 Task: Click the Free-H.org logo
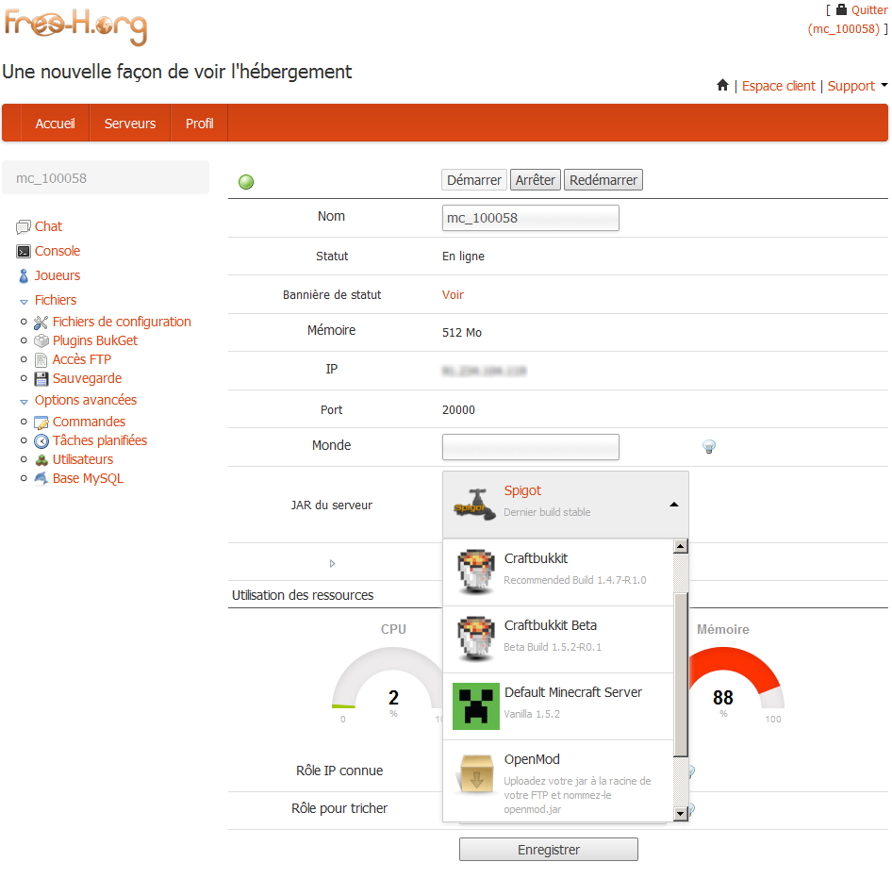(75, 26)
